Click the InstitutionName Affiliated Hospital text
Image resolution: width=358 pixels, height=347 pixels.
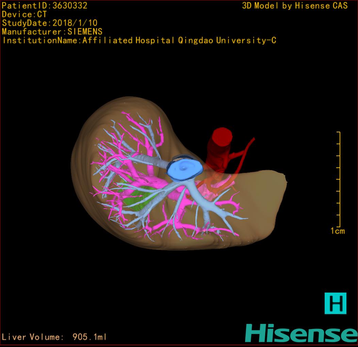(x=139, y=40)
